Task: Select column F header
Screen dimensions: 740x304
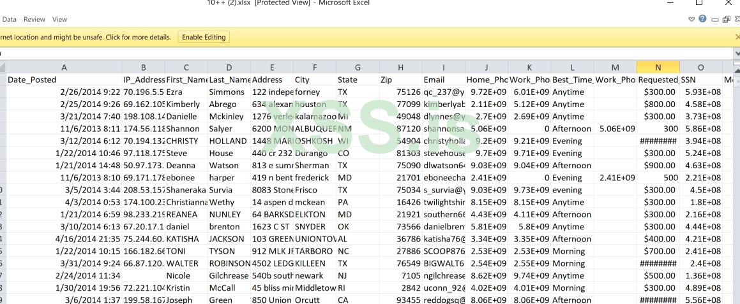Action: tap(315, 68)
